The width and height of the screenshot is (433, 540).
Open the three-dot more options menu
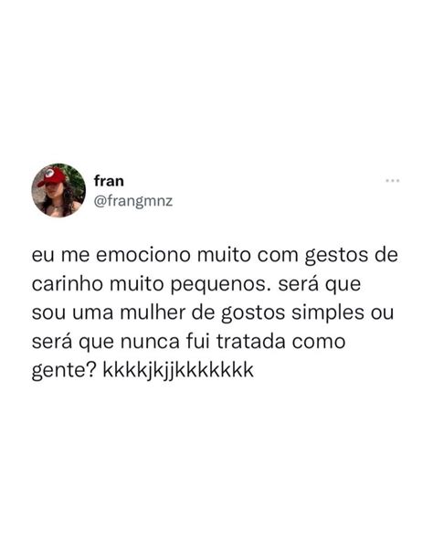click(x=392, y=181)
